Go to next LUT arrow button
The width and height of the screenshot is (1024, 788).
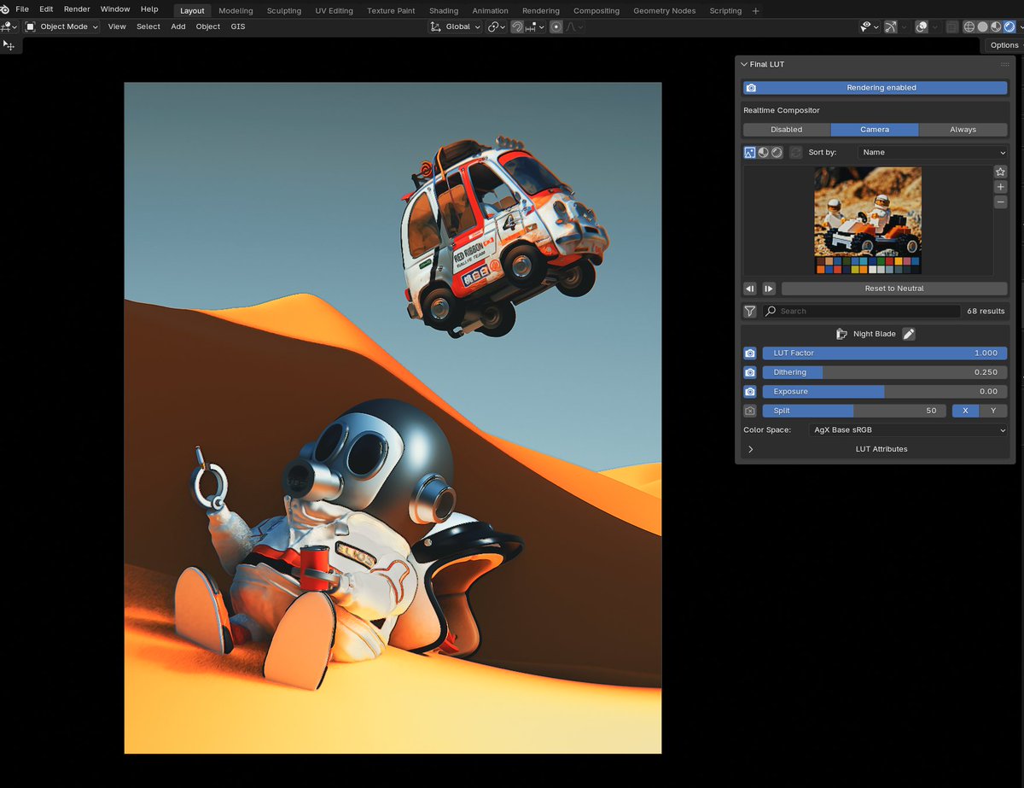(x=769, y=289)
